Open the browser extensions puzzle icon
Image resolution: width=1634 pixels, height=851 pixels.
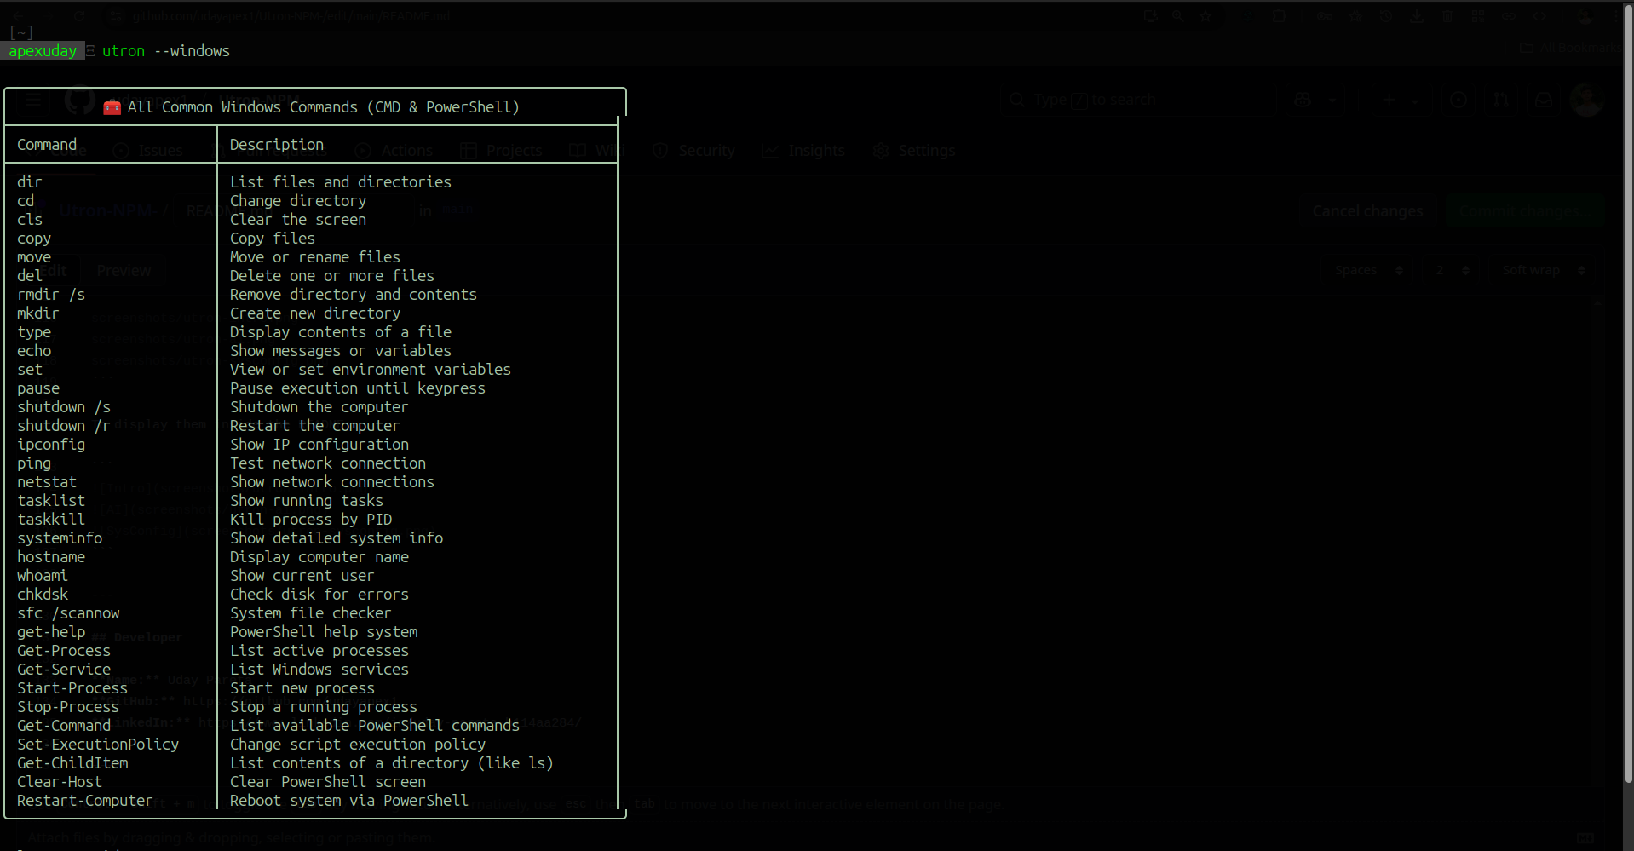(x=1280, y=15)
